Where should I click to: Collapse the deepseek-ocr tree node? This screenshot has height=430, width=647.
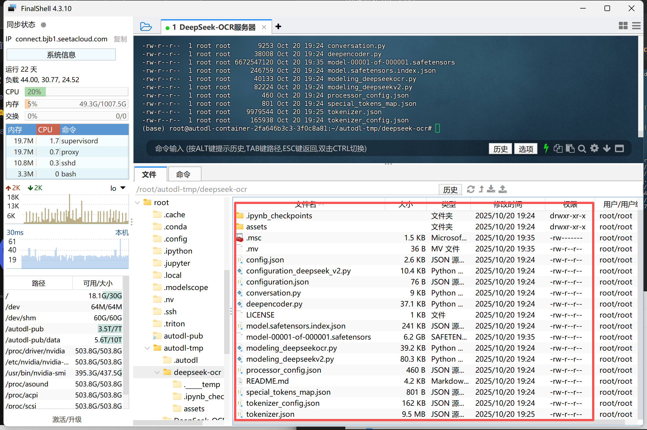tap(157, 372)
